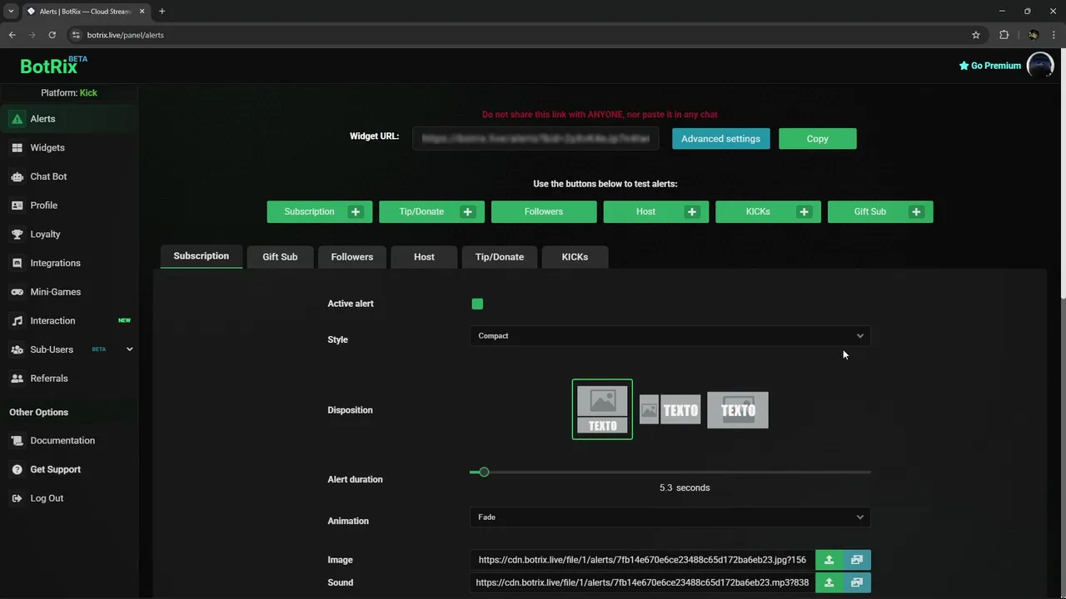
Task: Bookmark this page with the star icon
Action: click(976, 35)
